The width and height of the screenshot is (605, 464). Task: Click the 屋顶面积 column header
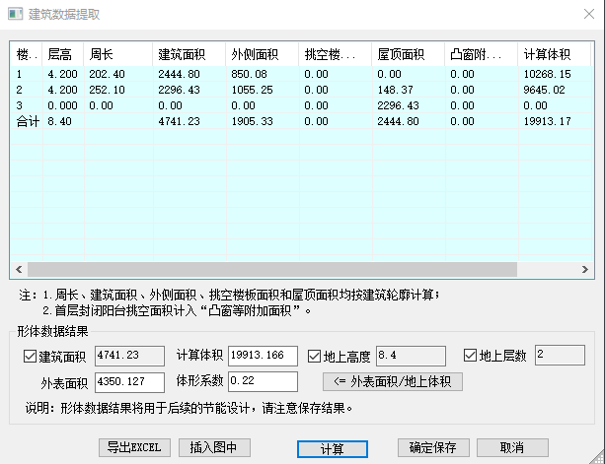click(x=408, y=53)
